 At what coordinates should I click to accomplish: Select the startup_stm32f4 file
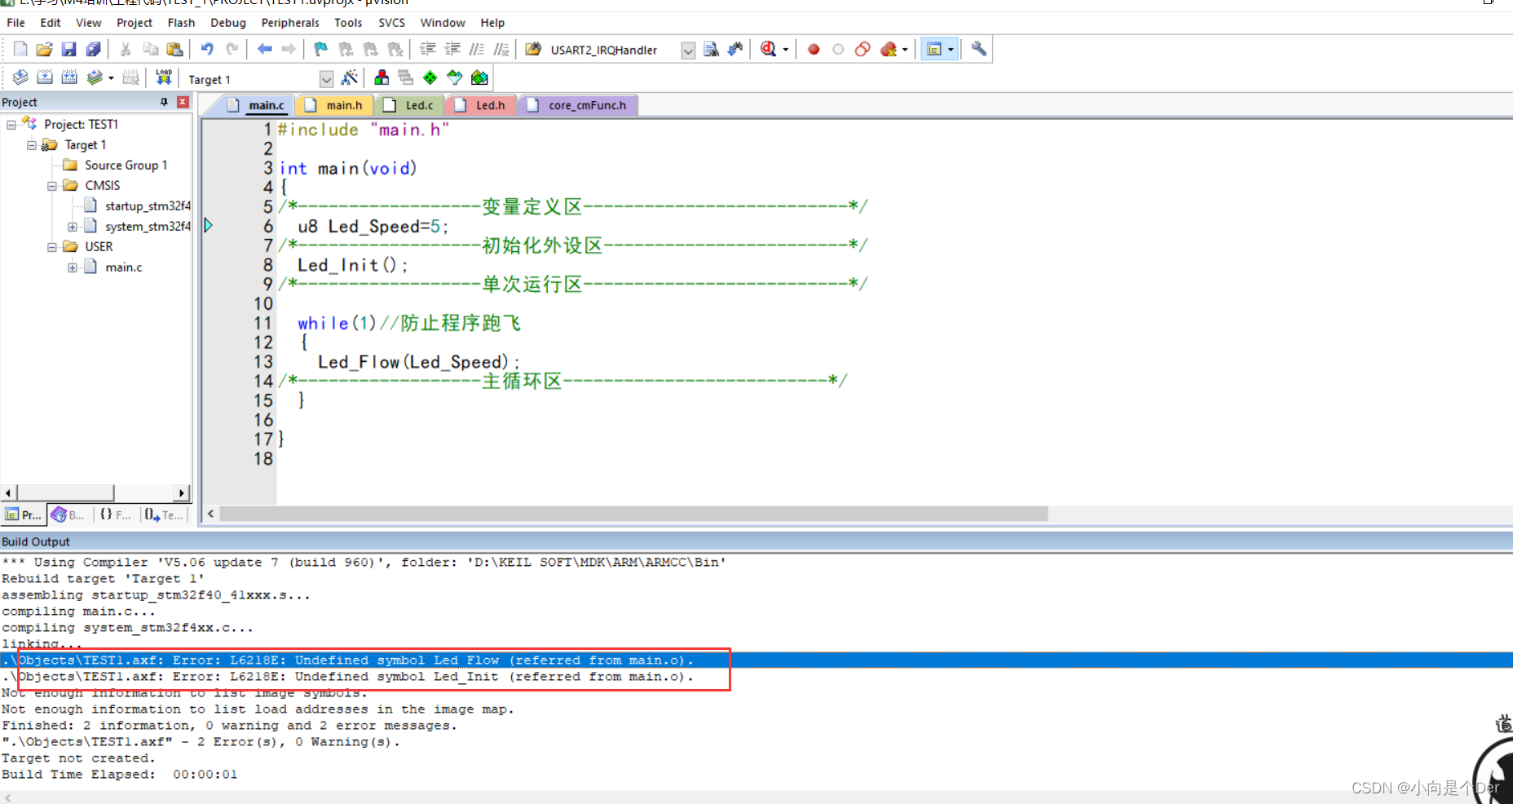tap(148, 206)
